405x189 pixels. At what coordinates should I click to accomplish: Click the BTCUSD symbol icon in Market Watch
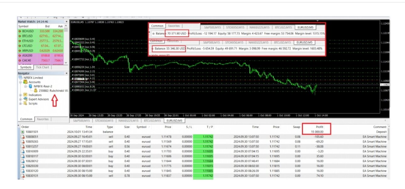point(19,36)
